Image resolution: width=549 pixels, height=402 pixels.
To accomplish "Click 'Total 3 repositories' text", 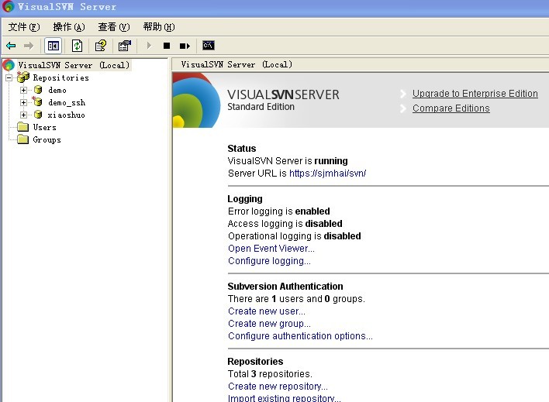I will coord(270,374).
